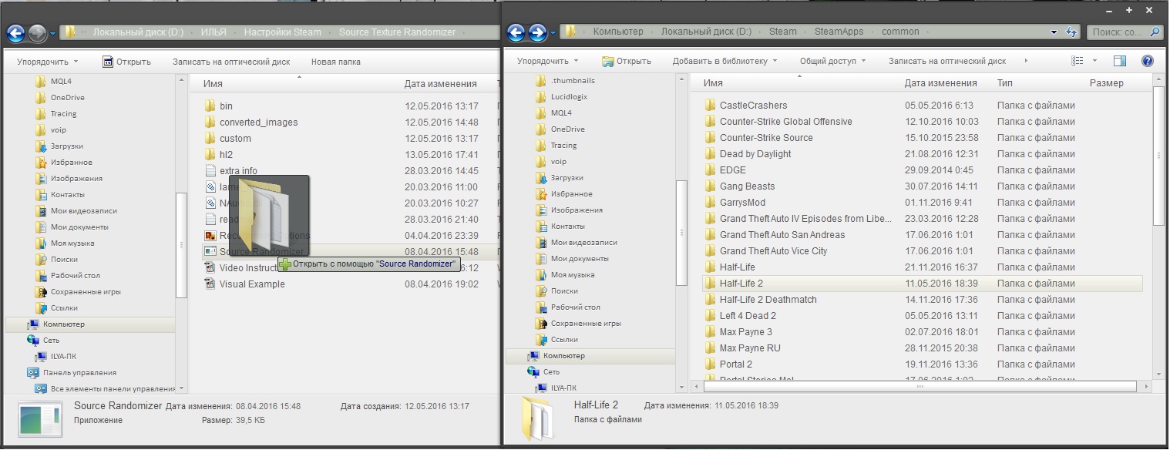Click the search field in the right window
Viewport: 1170px width, 450px height.
[x=1118, y=32]
